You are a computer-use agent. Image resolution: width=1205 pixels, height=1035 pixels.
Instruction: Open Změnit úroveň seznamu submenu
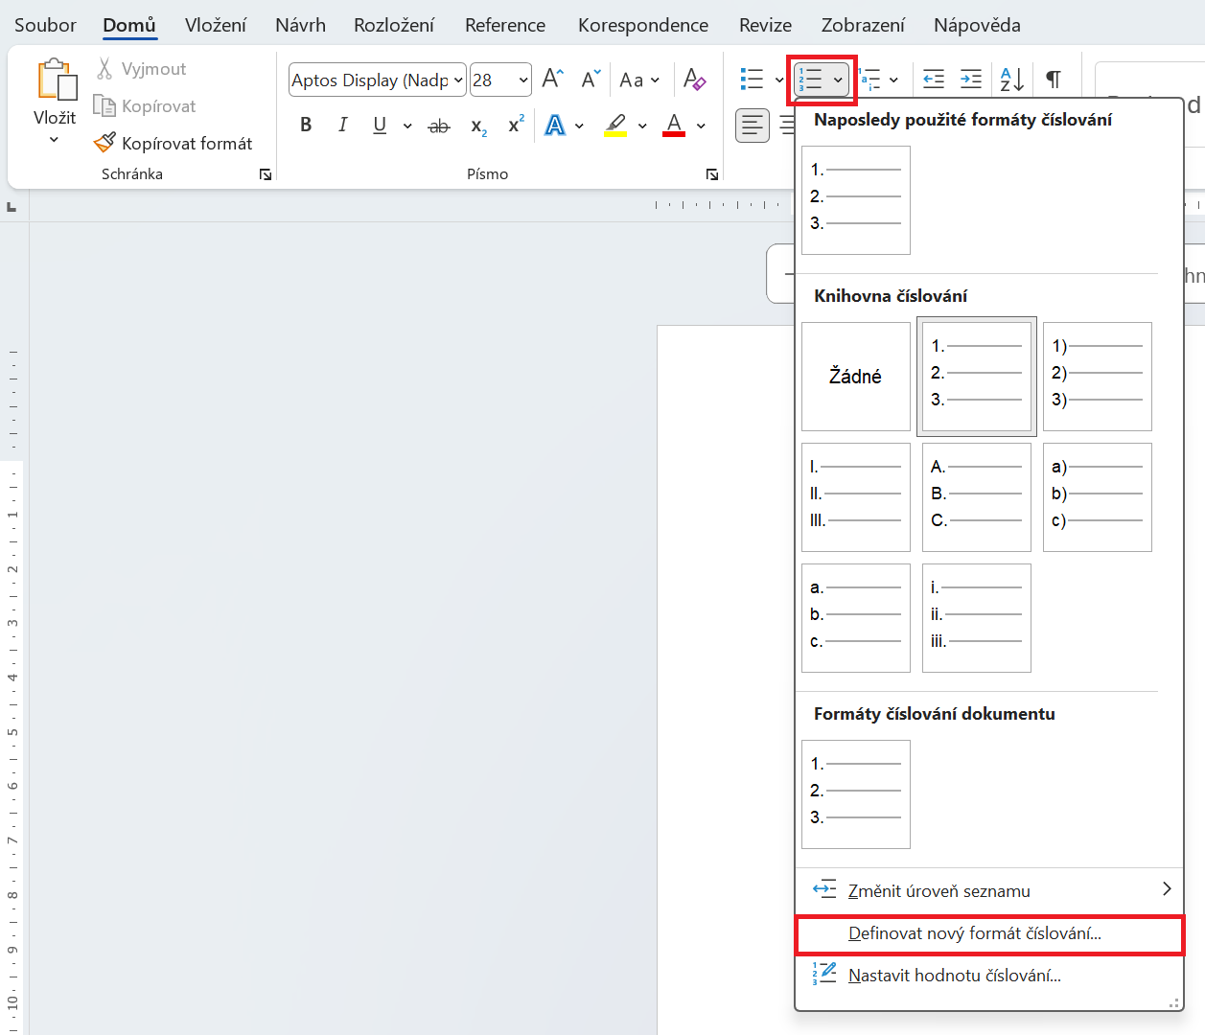989,890
